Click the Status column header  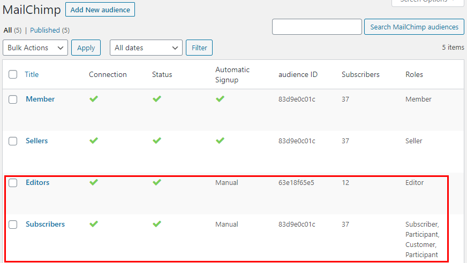coord(162,74)
